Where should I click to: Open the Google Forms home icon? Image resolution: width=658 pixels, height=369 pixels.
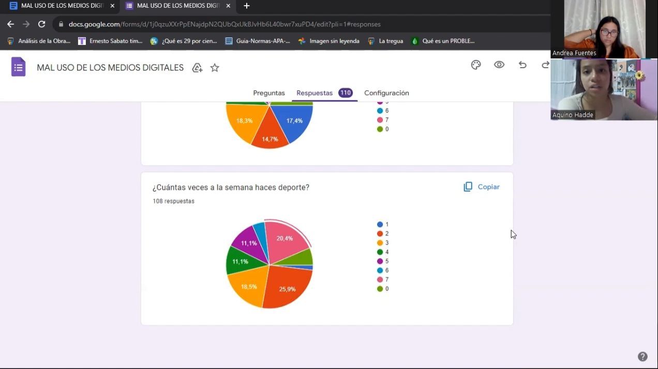click(19, 67)
